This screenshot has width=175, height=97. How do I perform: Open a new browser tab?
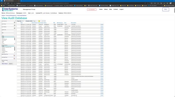(21, 1)
